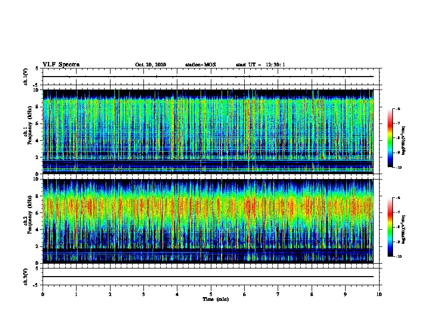Image resolution: width=427 pixels, height=330 pixels.
Task: Click the "VLF Spectra" plot title
Action: pyautogui.click(x=61, y=65)
